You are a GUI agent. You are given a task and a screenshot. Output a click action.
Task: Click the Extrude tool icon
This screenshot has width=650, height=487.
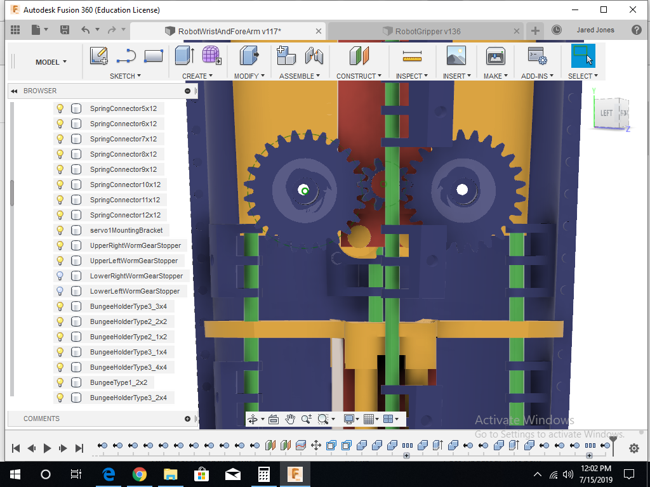185,56
